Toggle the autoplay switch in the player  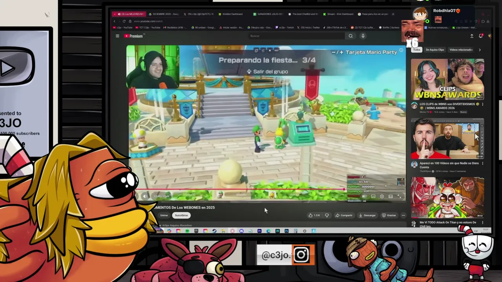(364, 196)
